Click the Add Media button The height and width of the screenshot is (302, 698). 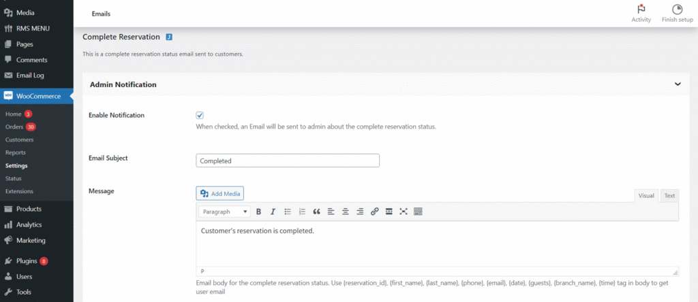tap(220, 194)
